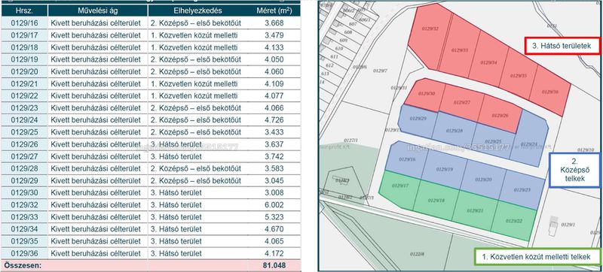Select red parcel 0129/36 on map
This screenshot has width=603, height=272.
[549, 91]
